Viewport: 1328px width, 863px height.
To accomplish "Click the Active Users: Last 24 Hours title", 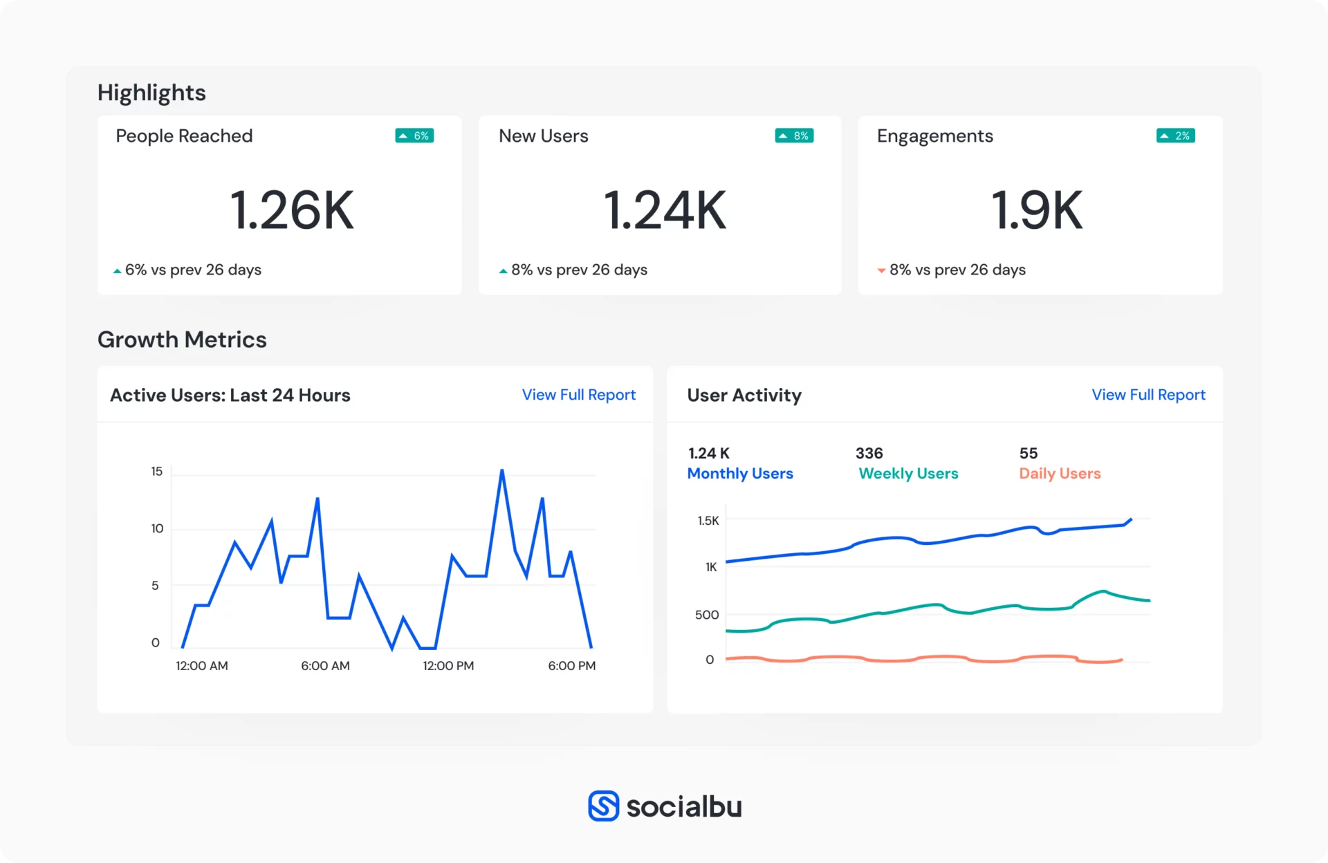I will [230, 395].
